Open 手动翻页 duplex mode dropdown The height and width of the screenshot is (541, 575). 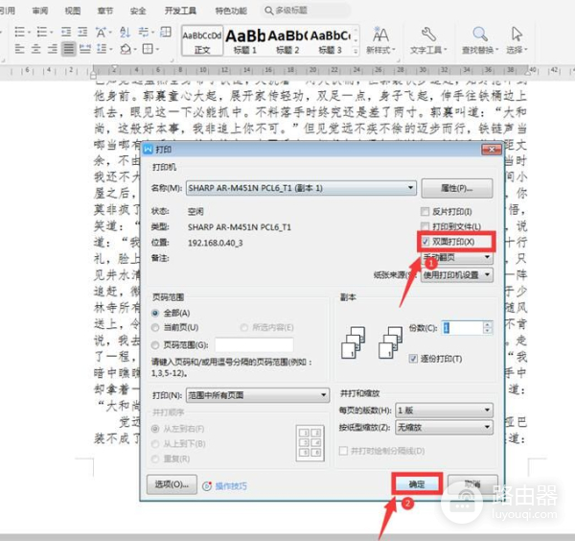pos(457,257)
